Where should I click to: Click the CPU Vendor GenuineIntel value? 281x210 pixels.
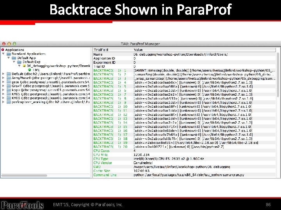(x=143, y=163)
